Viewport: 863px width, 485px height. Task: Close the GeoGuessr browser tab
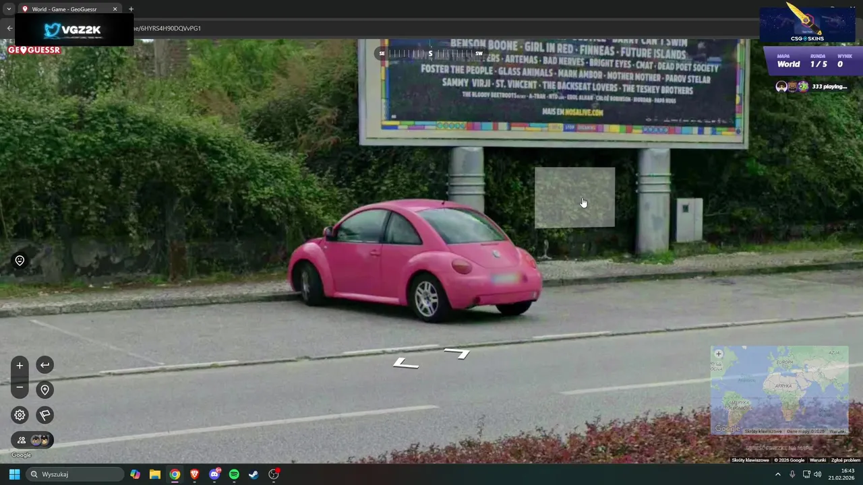115,9
